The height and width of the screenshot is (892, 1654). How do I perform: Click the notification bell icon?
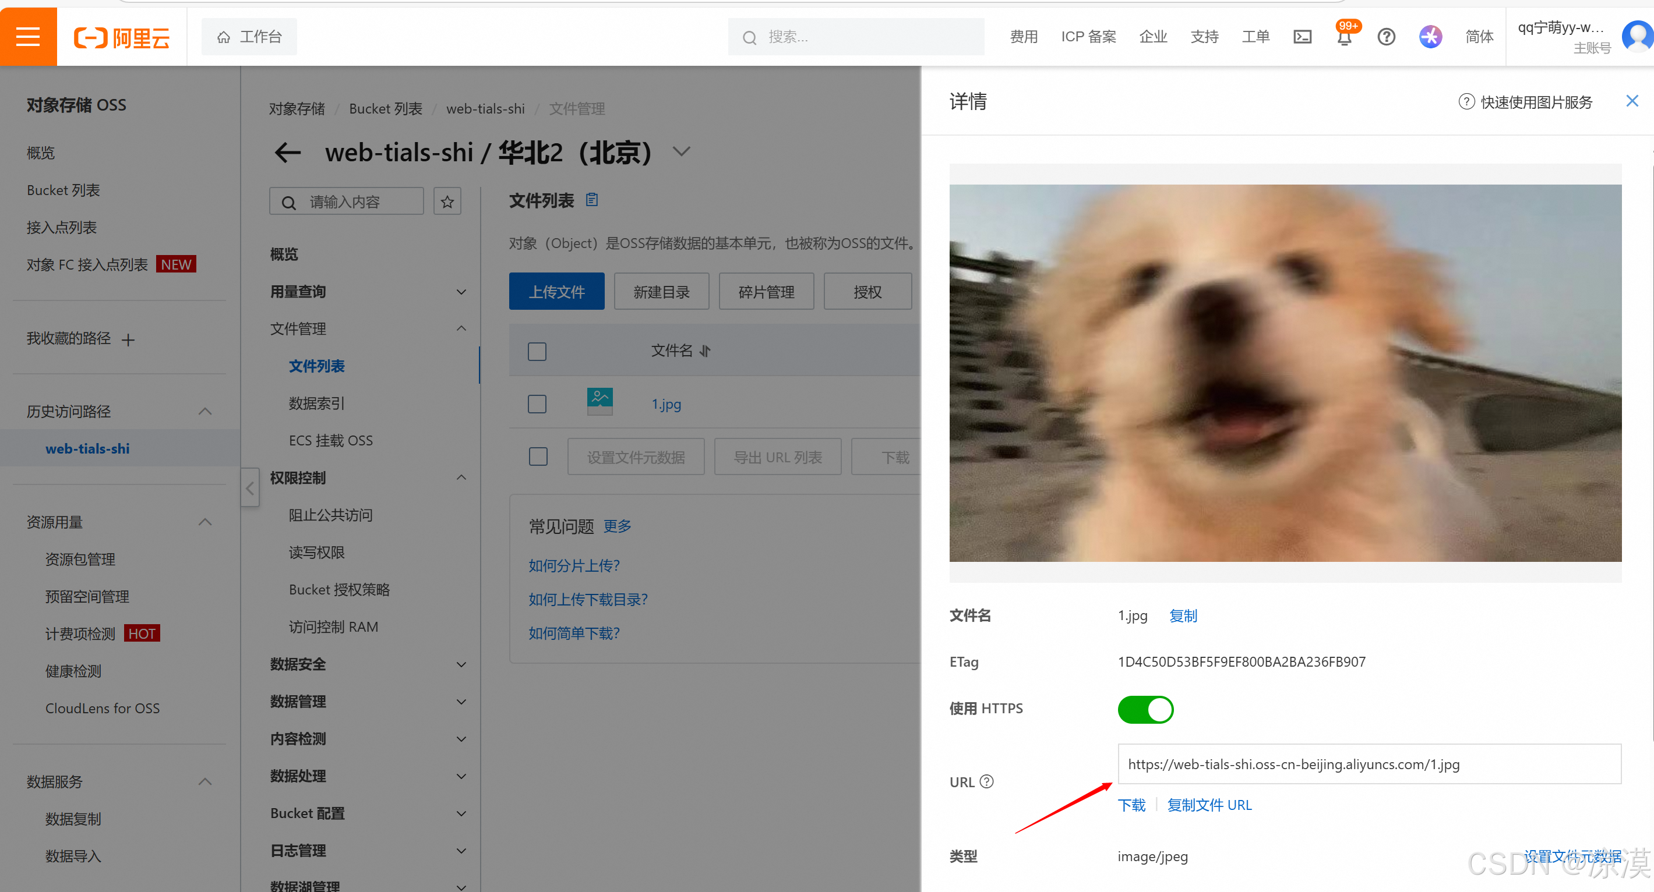(x=1344, y=37)
